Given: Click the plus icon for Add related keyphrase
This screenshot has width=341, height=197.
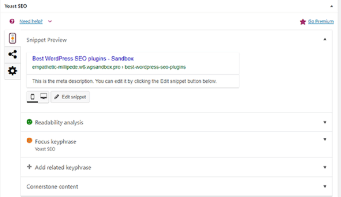Looking at the screenshot, I should 29,167.
